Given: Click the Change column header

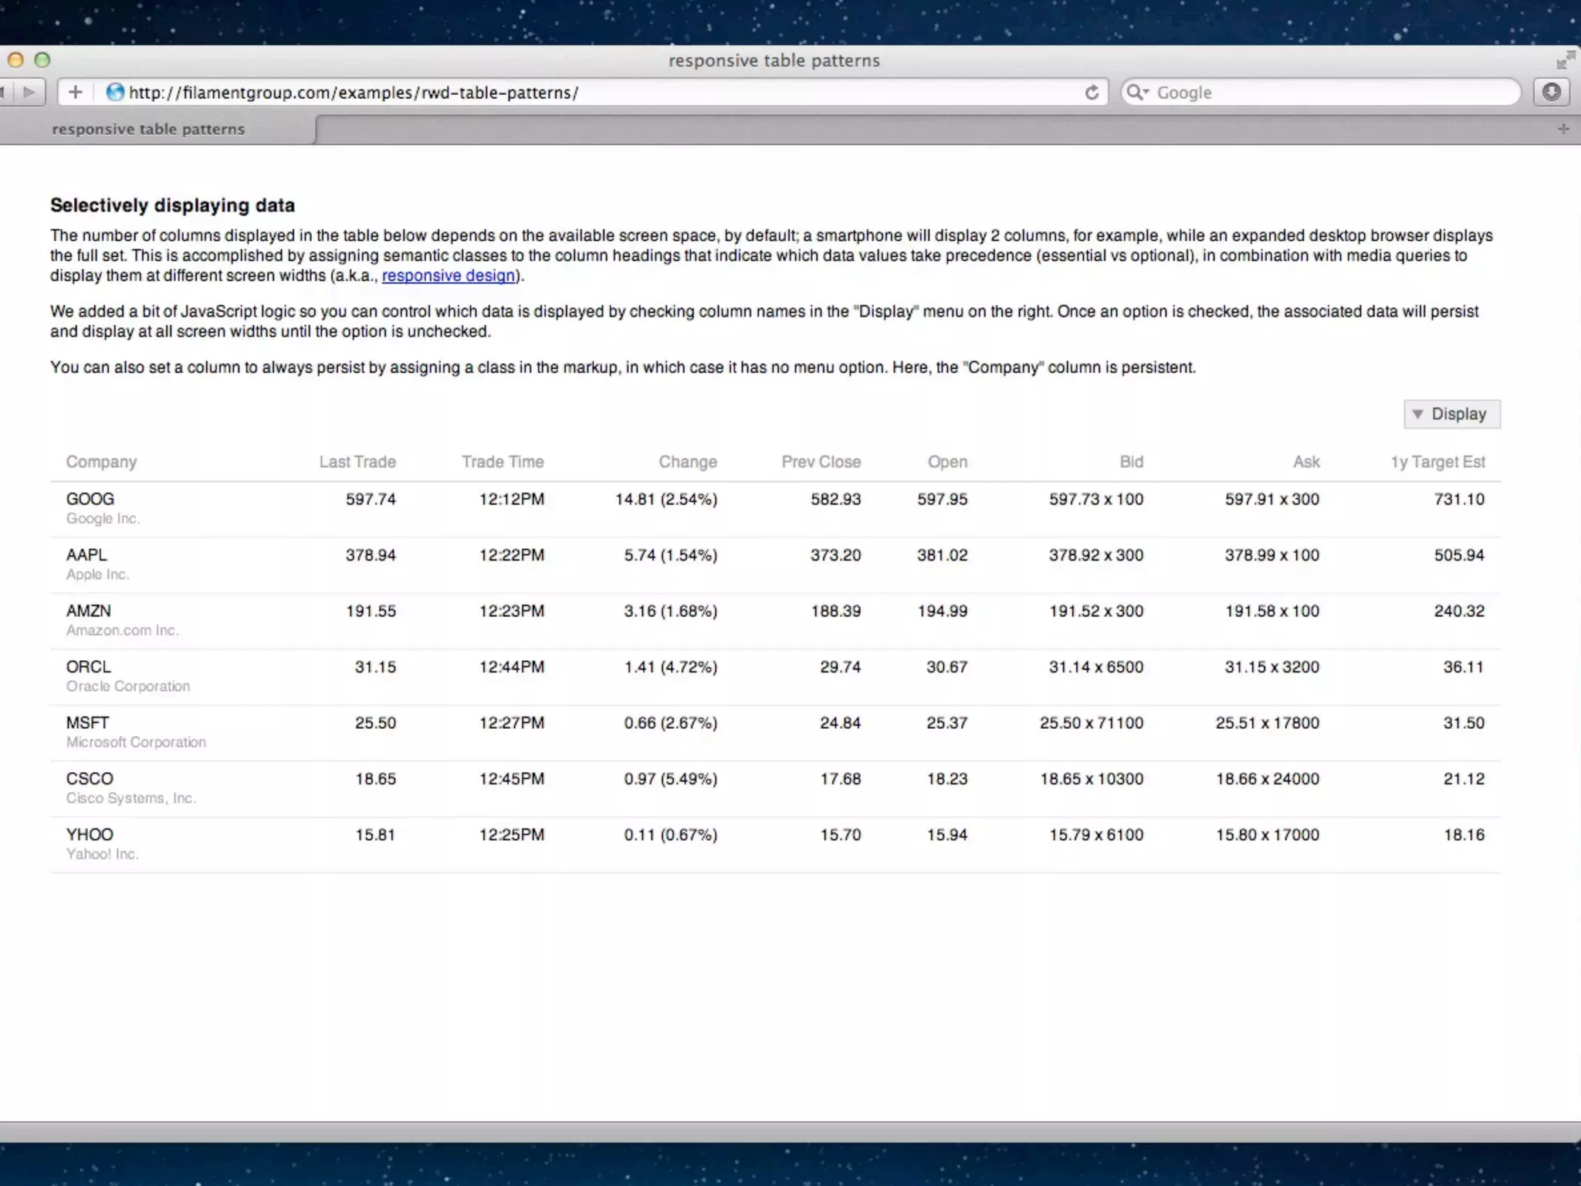Looking at the screenshot, I should click(x=687, y=462).
